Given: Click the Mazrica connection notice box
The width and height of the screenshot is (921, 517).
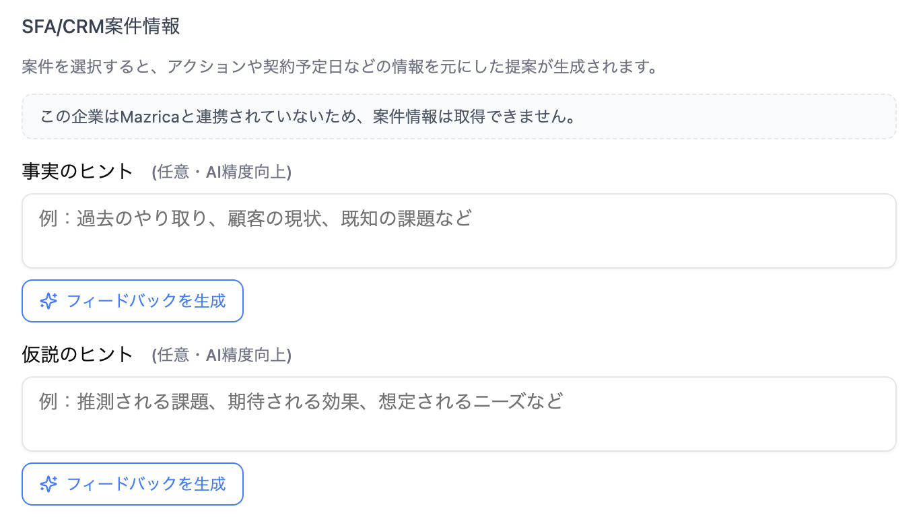Looking at the screenshot, I should coord(458,116).
